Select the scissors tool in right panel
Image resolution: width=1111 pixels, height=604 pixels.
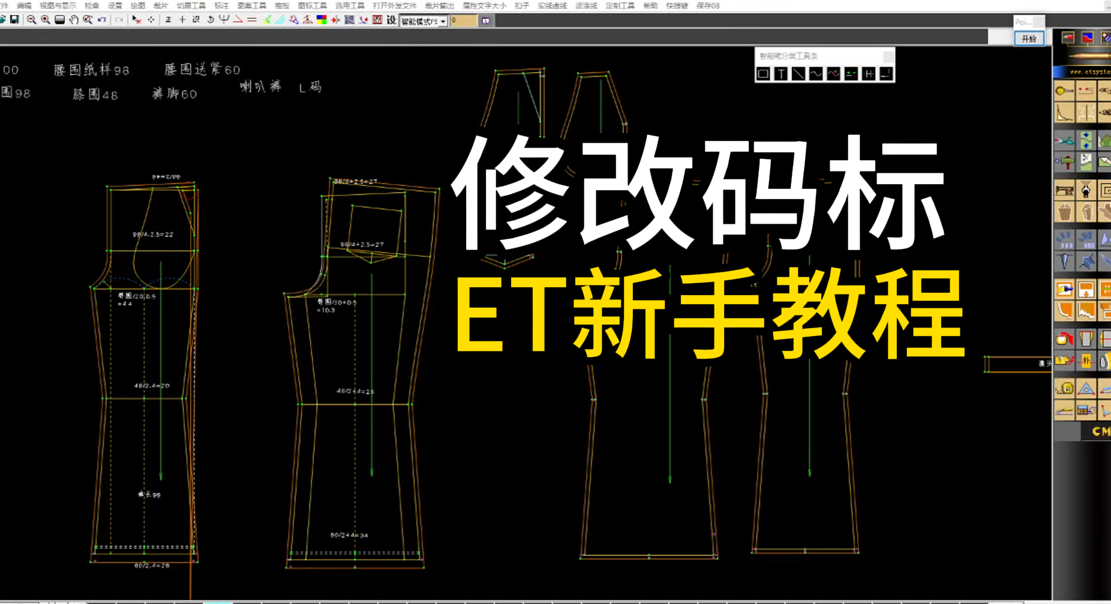(1065, 141)
